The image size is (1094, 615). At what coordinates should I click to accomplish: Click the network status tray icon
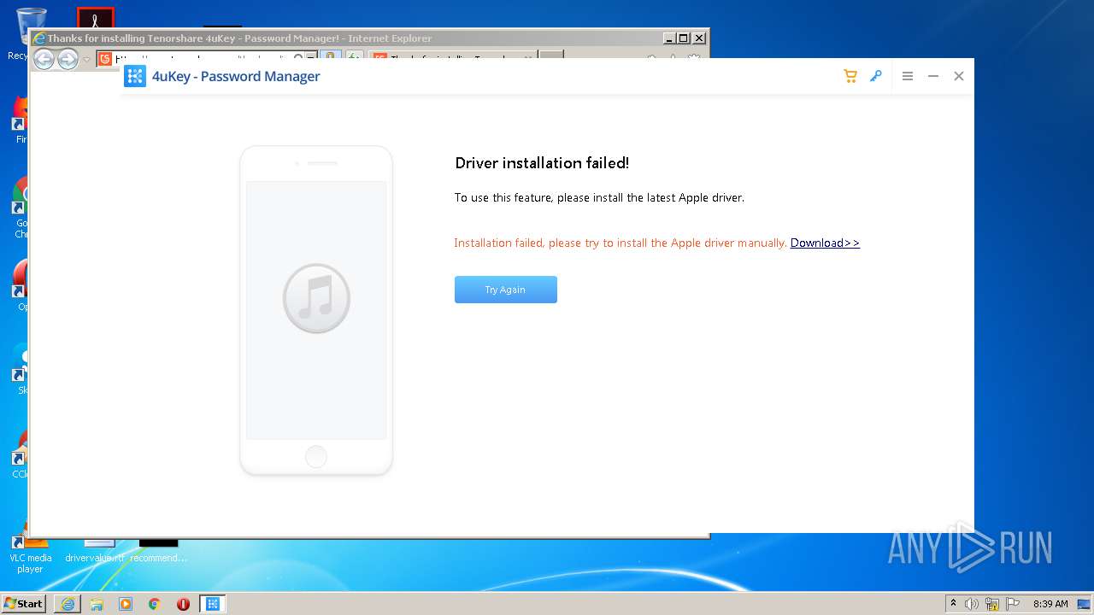pyautogui.click(x=992, y=604)
